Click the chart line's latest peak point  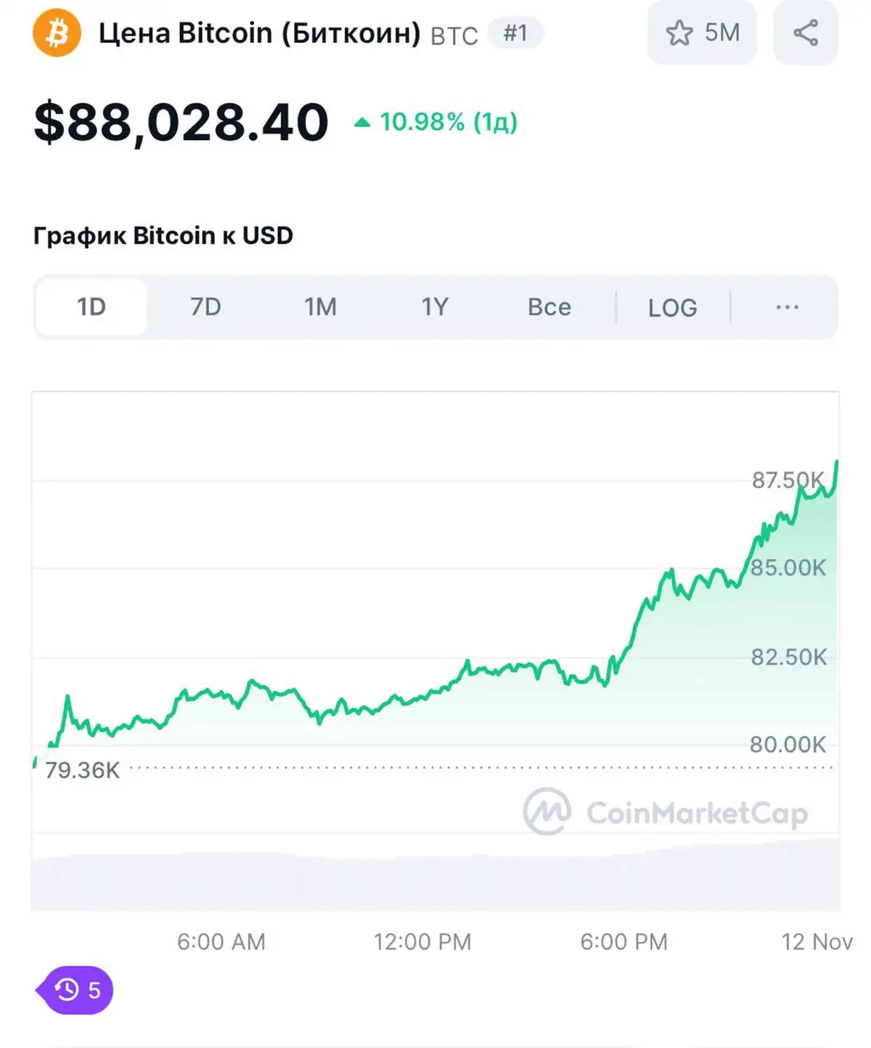(x=837, y=461)
